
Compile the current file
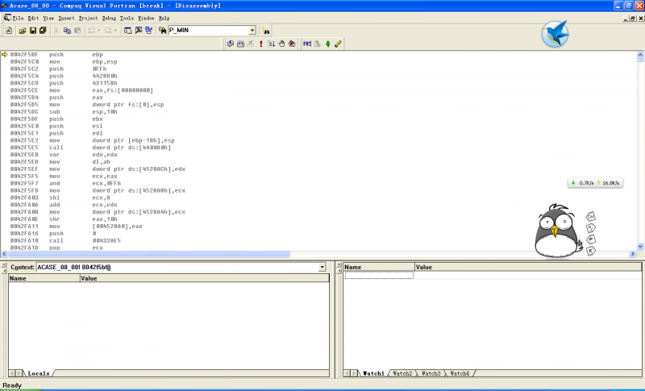point(231,44)
